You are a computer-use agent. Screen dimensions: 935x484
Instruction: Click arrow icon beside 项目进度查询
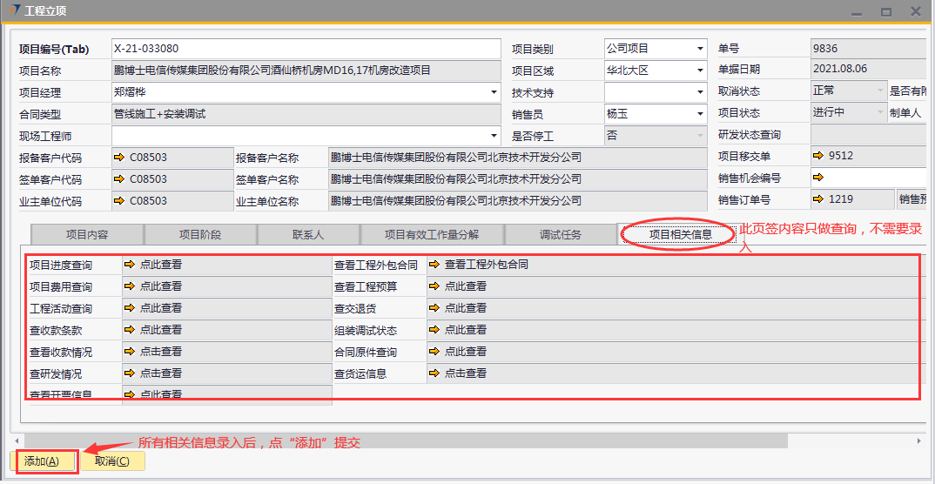(x=130, y=265)
